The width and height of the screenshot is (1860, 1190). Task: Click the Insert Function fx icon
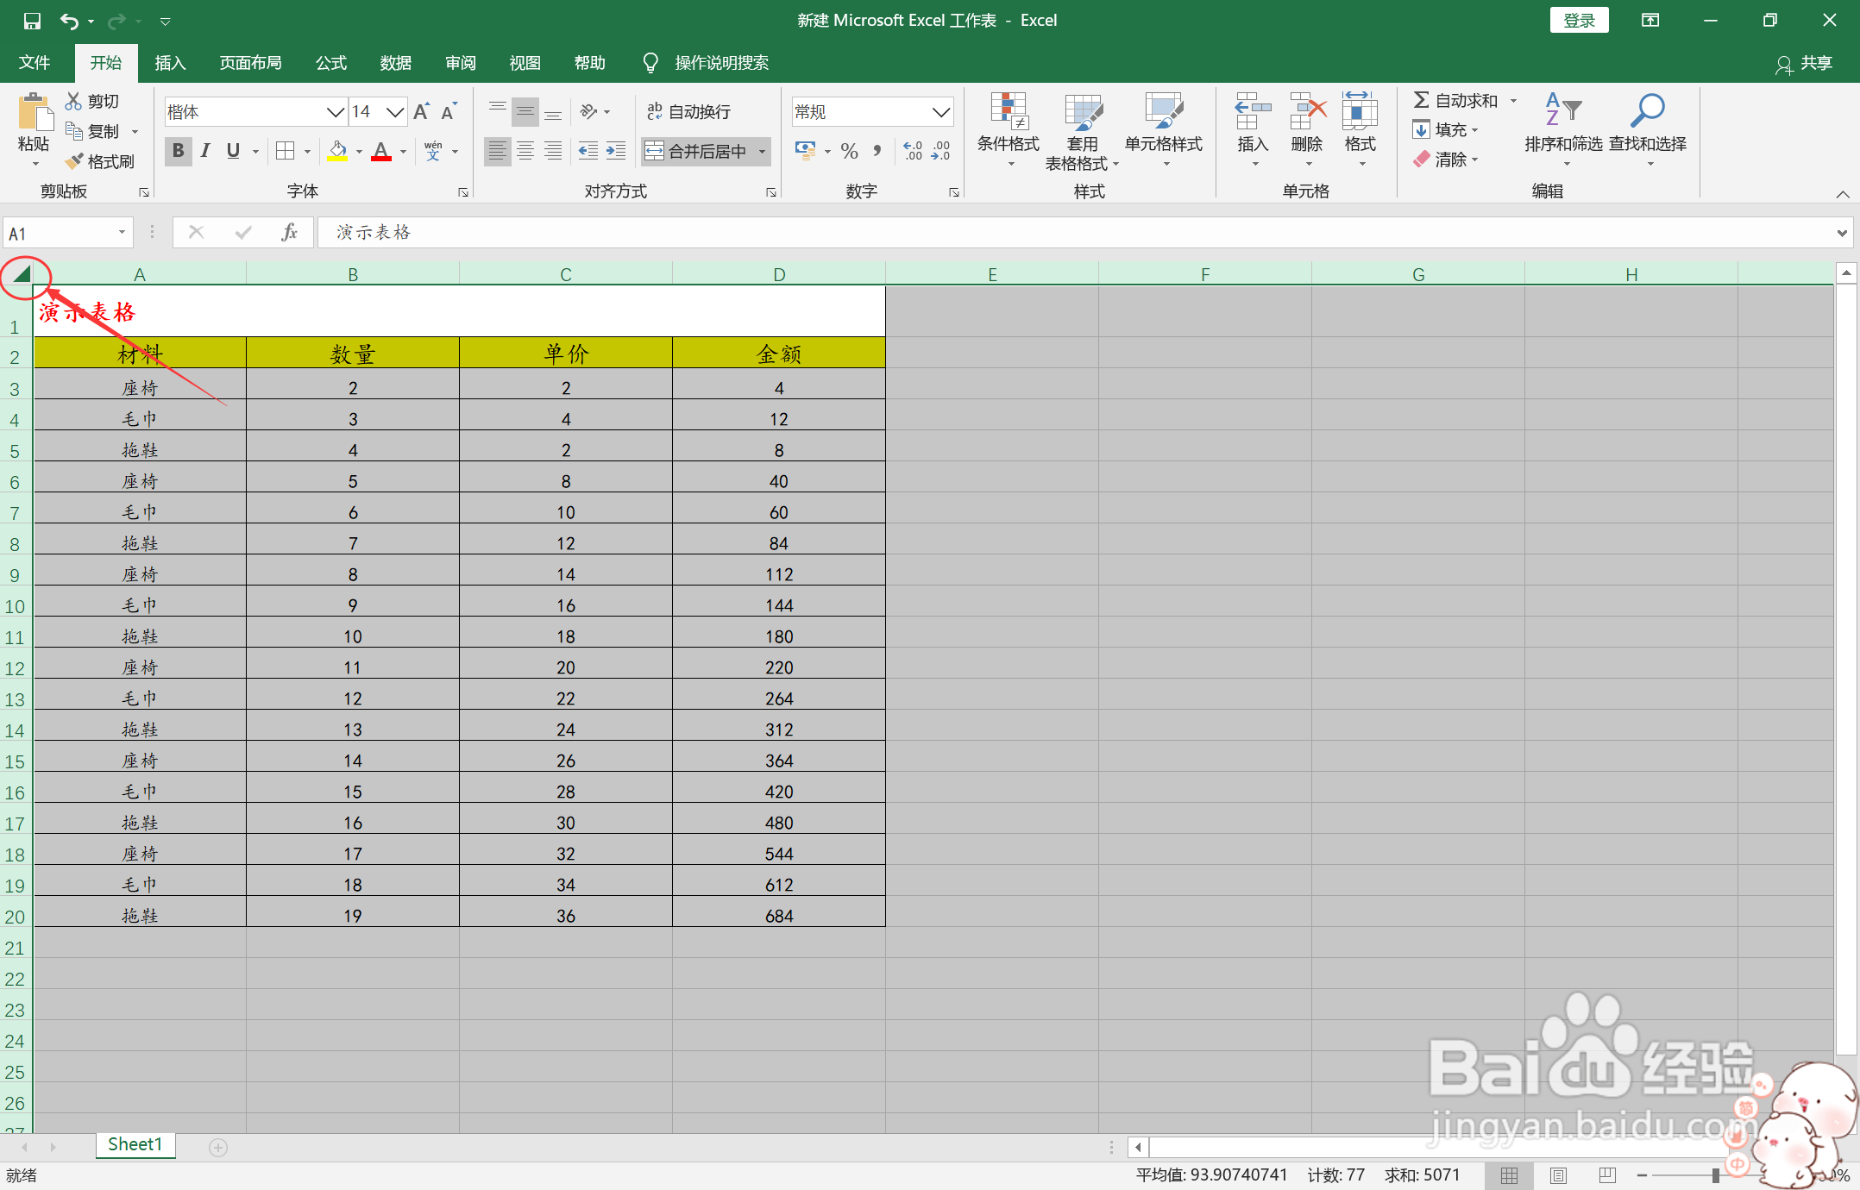[289, 232]
